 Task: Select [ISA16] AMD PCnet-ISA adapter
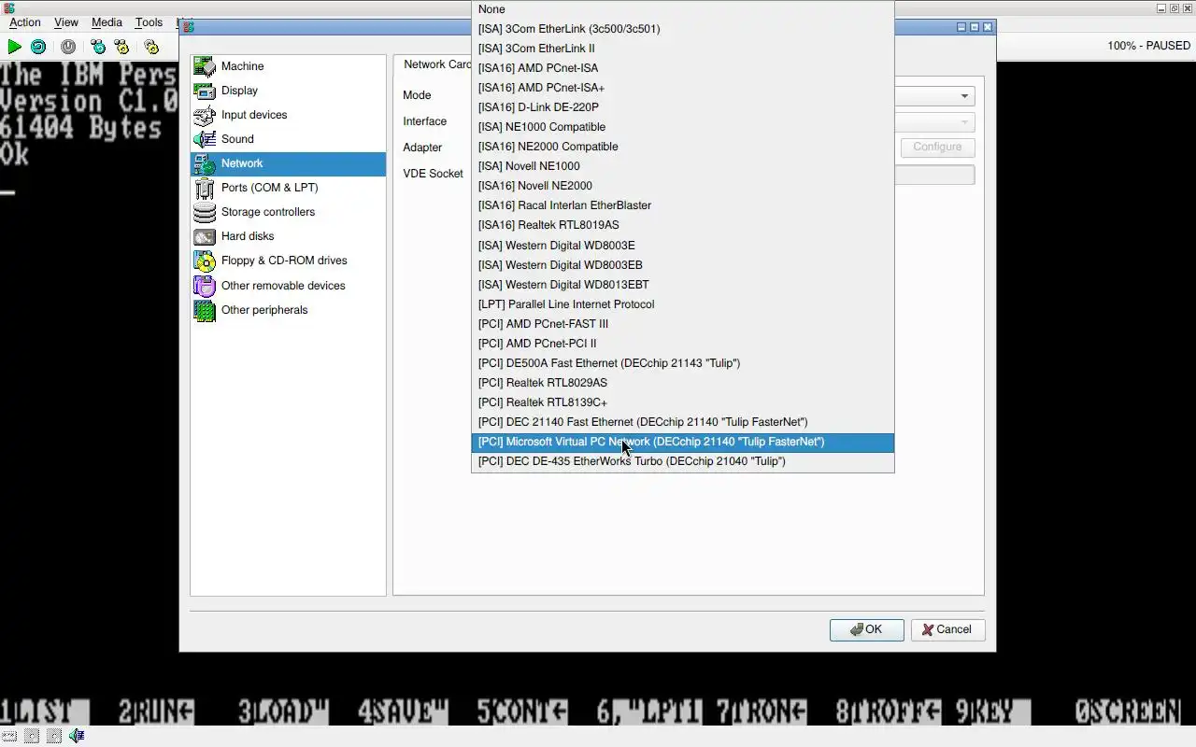click(x=682, y=68)
